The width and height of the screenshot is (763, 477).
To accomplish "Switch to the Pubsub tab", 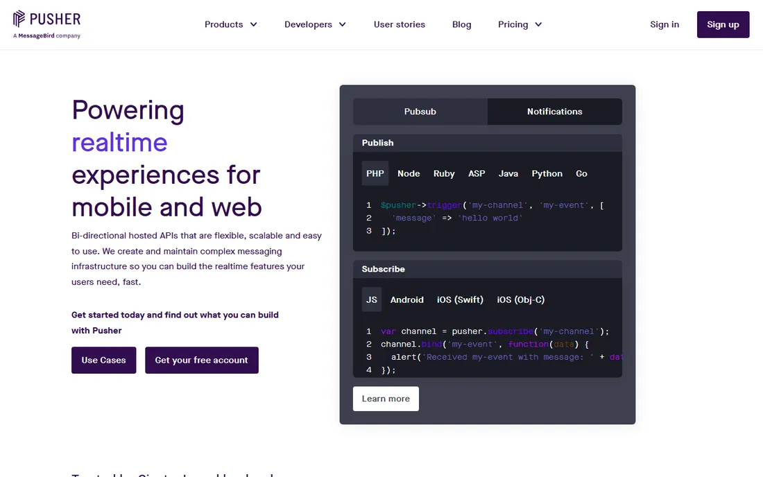I will [x=420, y=112].
